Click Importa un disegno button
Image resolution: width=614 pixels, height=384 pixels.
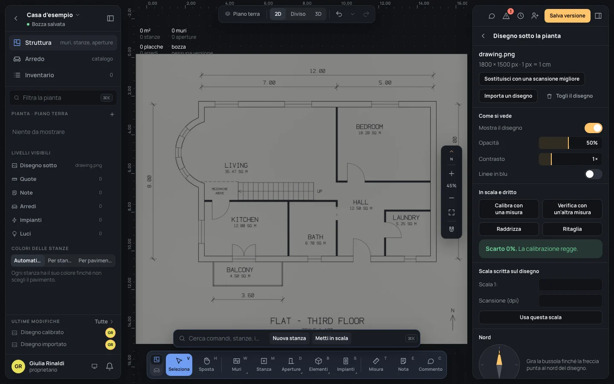[x=508, y=96]
